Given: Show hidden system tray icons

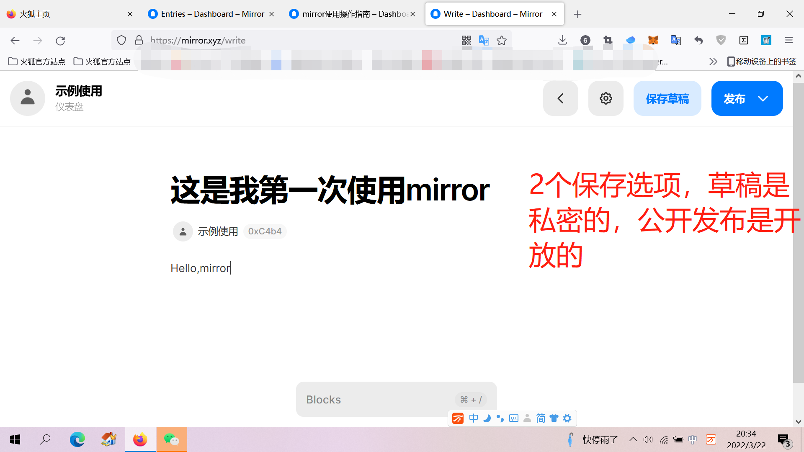Looking at the screenshot, I should pos(633,439).
